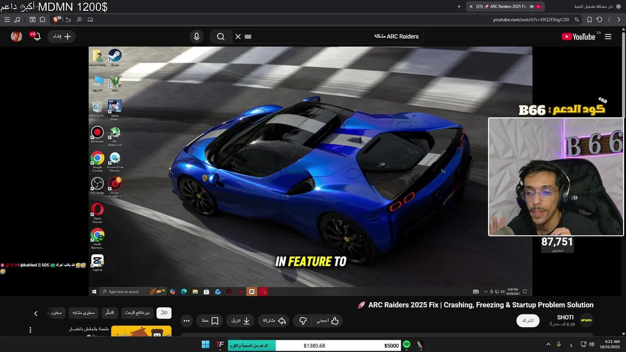Click the zoom magnifier icon in browser toolbar
The height and width of the screenshot is (352, 626).
tap(79, 20)
